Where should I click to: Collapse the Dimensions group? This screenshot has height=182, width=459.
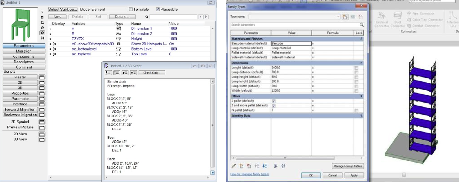click(361, 63)
